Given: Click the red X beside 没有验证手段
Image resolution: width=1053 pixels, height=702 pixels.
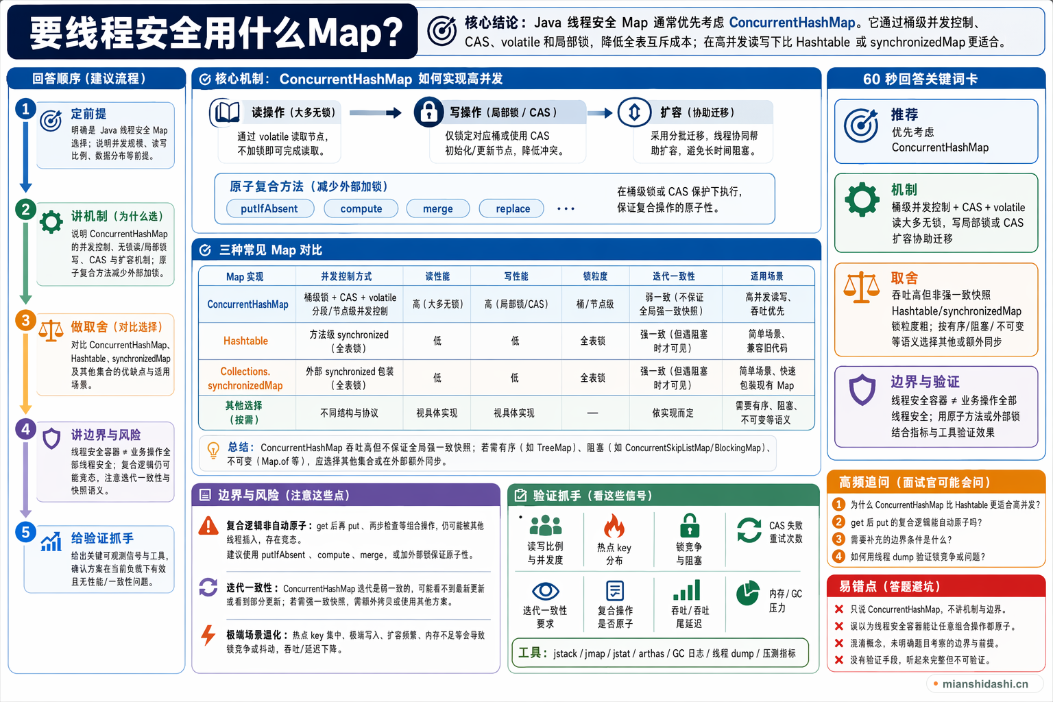Looking at the screenshot, I should (838, 659).
